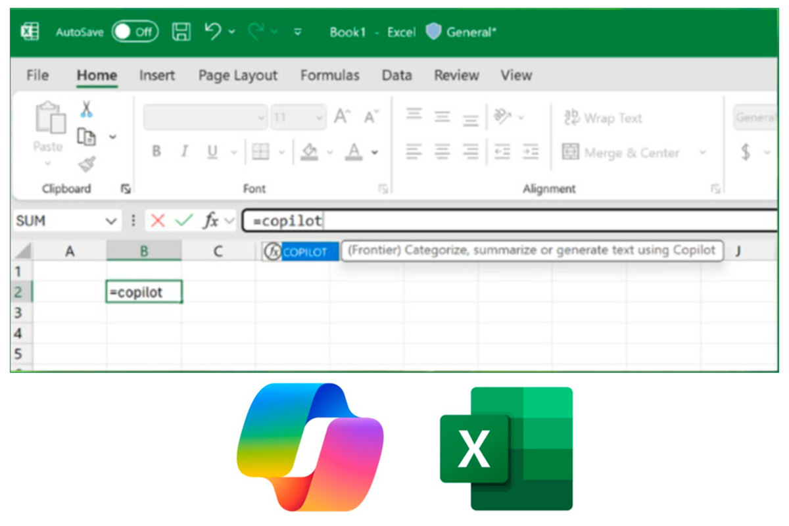Select column C header
Image resolution: width=789 pixels, height=526 pixels.
218,251
